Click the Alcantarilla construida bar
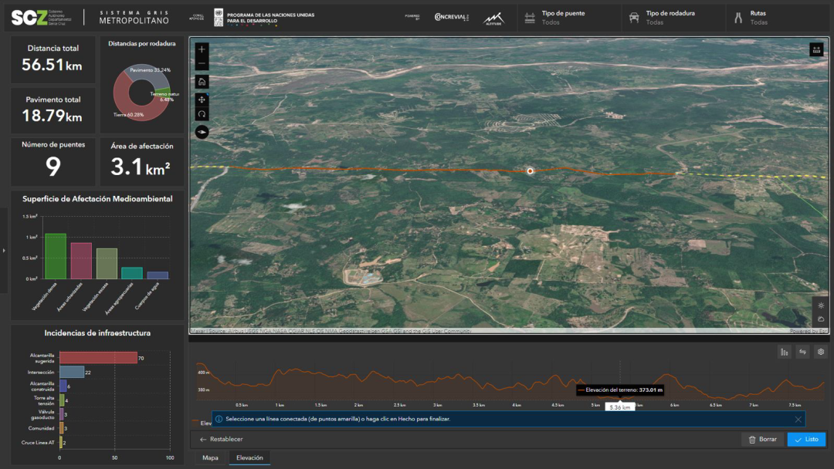The width and height of the screenshot is (834, 469). pyautogui.click(x=63, y=386)
